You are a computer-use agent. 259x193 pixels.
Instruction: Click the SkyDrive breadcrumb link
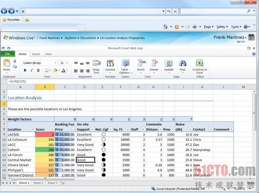(70, 38)
